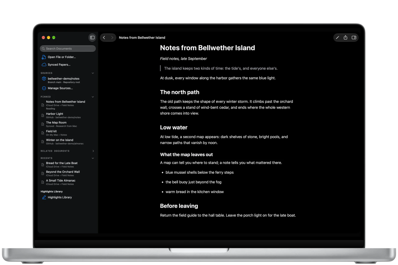Image resolution: width=398 pixels, height=265 pixels.
Task: Click the "Low water" heading
Action: (174, 128)
